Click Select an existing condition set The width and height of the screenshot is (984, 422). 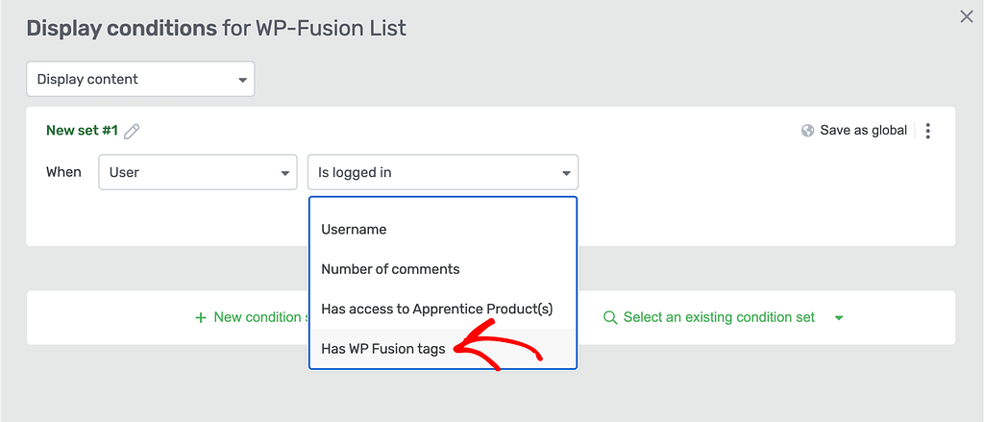click(719, 318)
